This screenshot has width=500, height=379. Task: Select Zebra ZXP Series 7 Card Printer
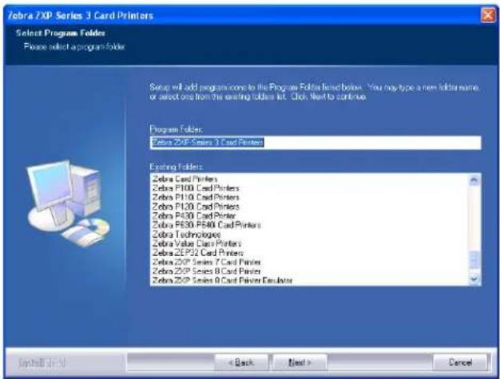[207, 263]
